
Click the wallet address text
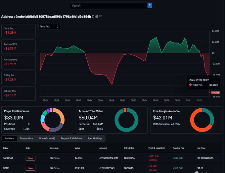[x=53, y=17]
